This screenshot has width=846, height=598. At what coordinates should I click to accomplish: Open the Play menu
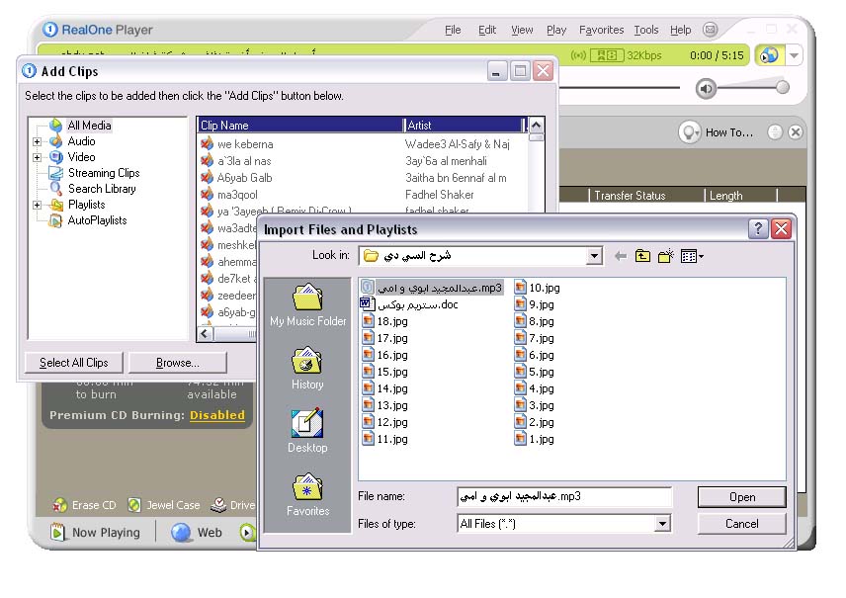coord(556,30)
